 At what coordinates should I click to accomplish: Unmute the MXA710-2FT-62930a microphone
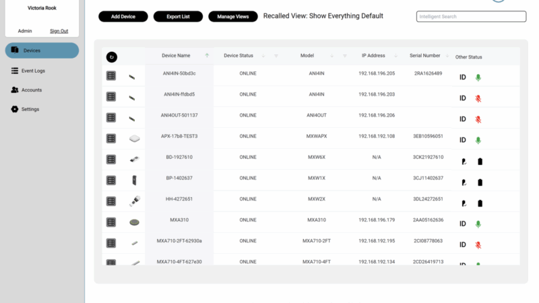[x=478, y=244]
